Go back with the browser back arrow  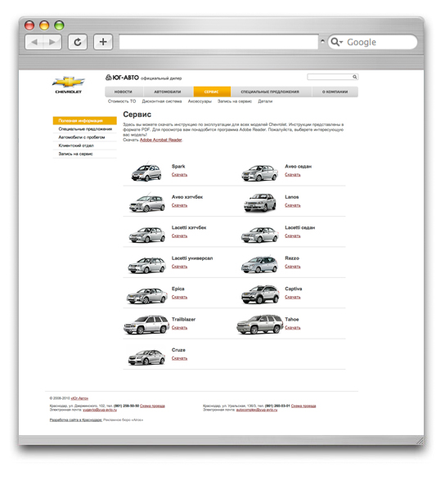[34, 42]
